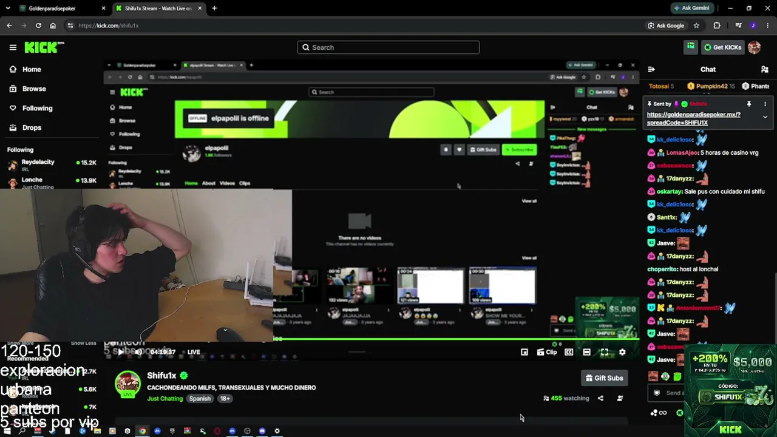Unpin the pinned chat message
Screen dimensions: 777x437
[x=749, y=104]
